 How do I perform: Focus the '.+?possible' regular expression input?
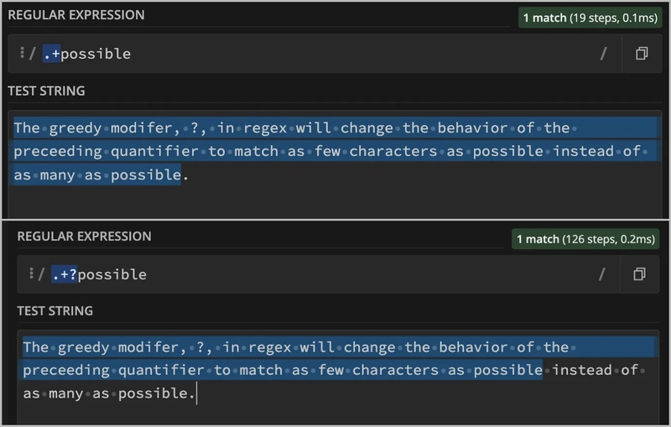(335, 274)
